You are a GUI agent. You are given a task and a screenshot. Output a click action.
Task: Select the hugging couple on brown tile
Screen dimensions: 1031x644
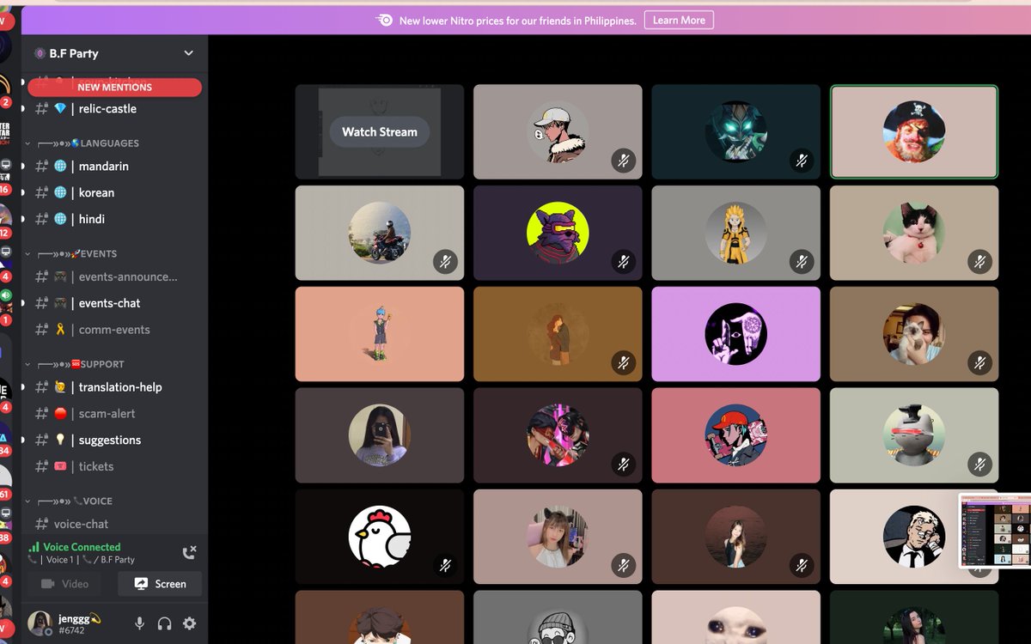(x=558, y=334)
